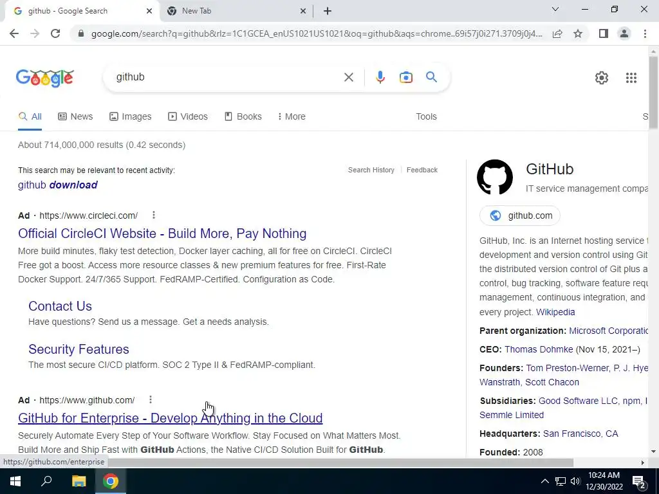The width and height of the screenshot is (659, 494).
Task: Open Windows taskbar search
Action: tap(46, 480)
